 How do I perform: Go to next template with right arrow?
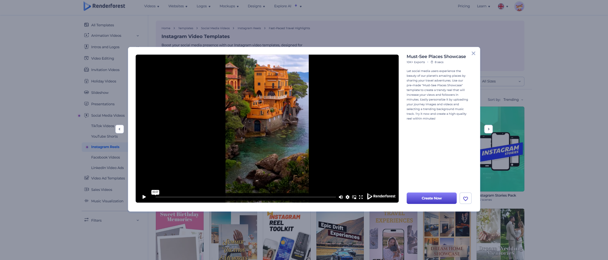[x=488, y=129]
